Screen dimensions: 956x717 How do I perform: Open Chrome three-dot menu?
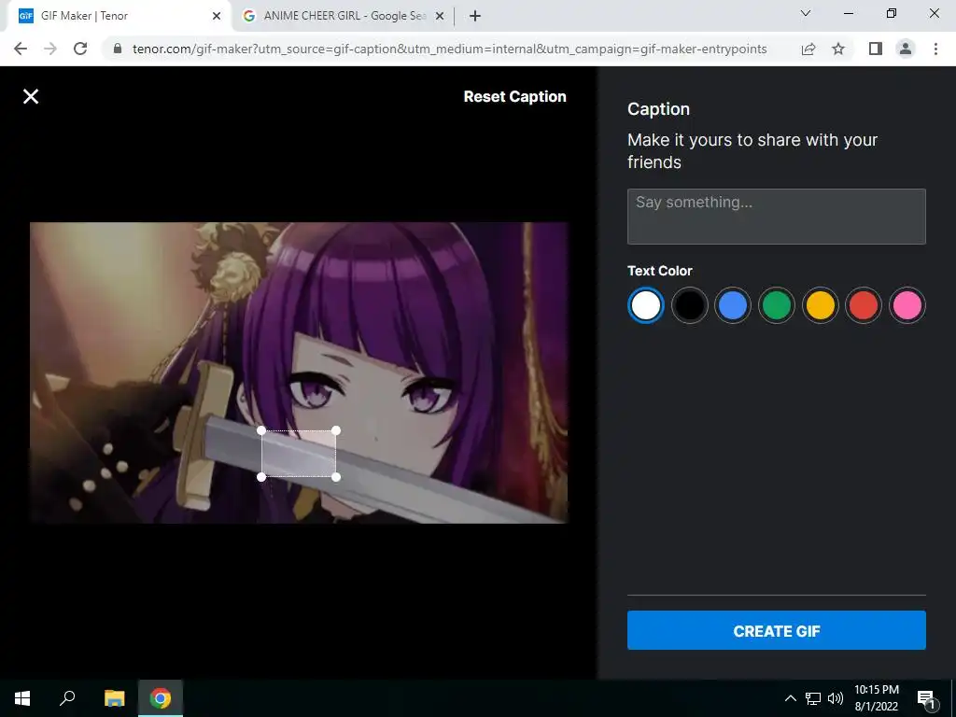935,49
